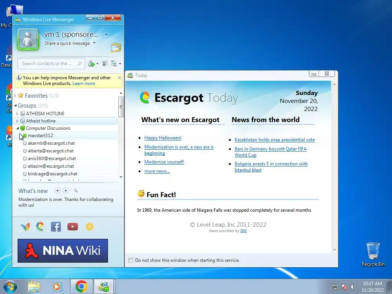
Task: Select contact akarinb@escargot.chat
Action: click(51, 143)
